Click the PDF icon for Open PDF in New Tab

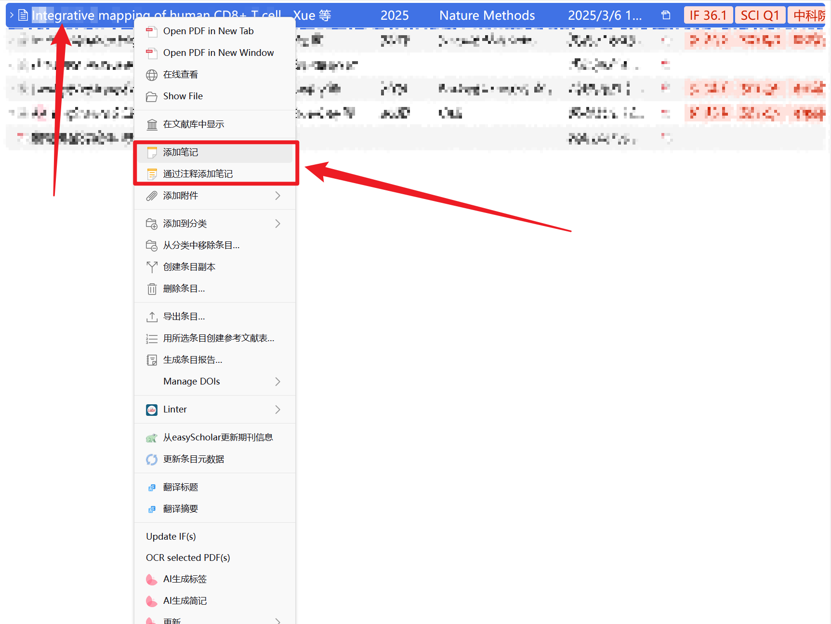click(152, 31)
